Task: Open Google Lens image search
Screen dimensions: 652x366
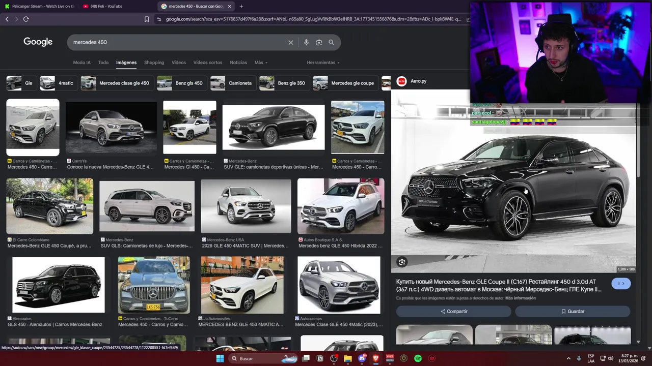Action: (319, 42)
